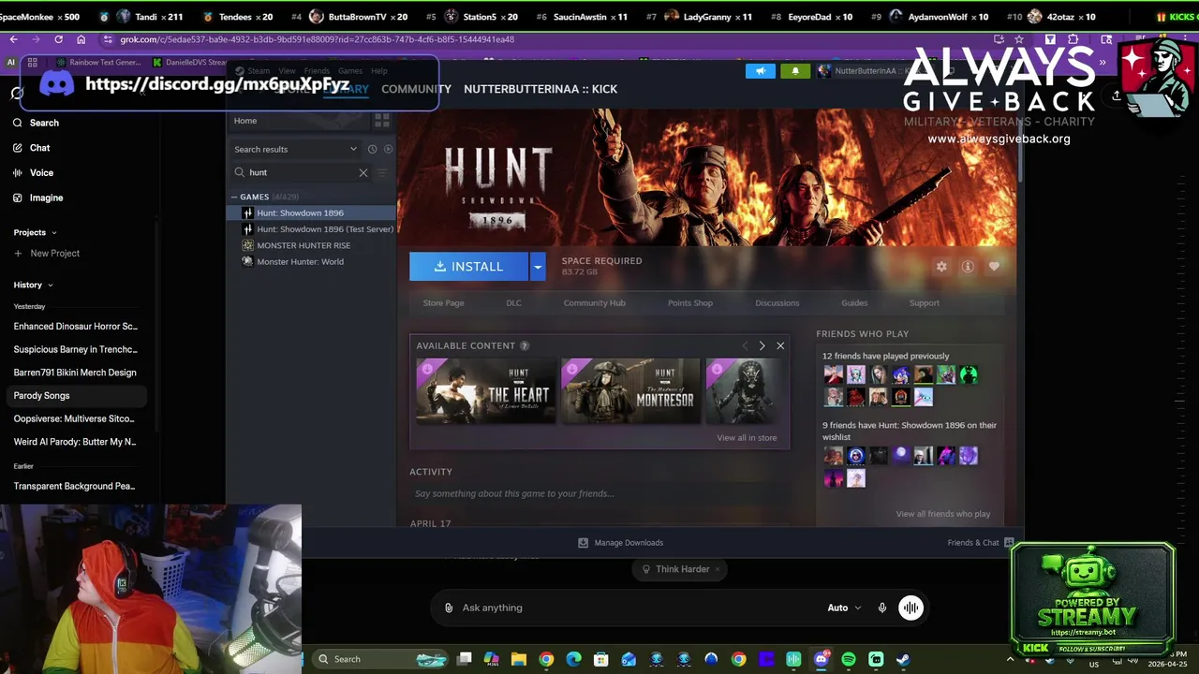Open the Auto model dropdown
Screen dimensions: 1199x674
point(844,608)
